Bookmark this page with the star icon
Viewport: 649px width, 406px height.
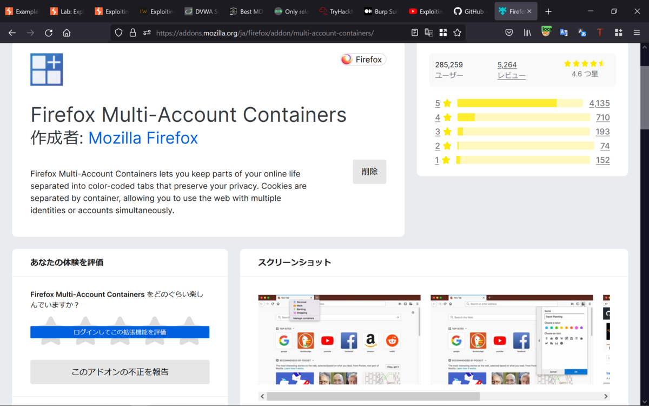pos(457,32)
